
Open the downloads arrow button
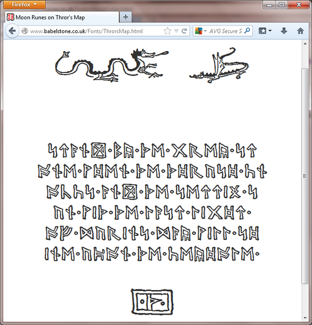pos(284,31)
